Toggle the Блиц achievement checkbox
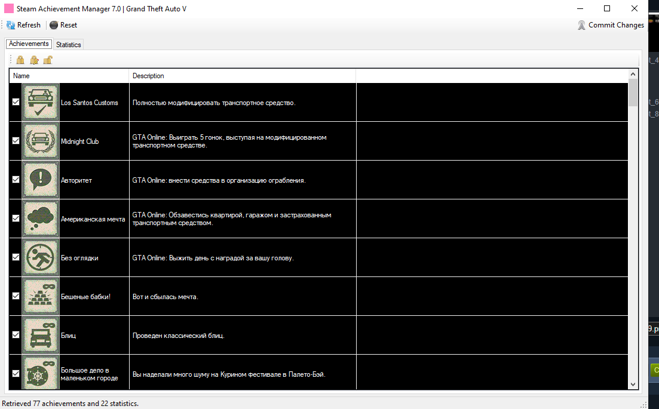659x409 pixels. coord(16,335)
